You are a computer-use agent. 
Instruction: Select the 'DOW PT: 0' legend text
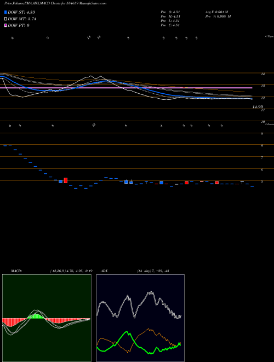(18, 25)
